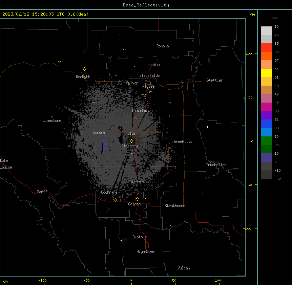This screenshot has height=285, width=292.
Task: Click the yellow diamond marker above RockyMH
Action: click(84, 69)
